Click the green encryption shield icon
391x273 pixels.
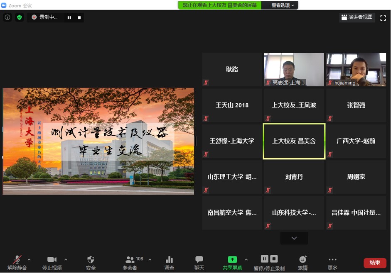[x=19, y=17]
